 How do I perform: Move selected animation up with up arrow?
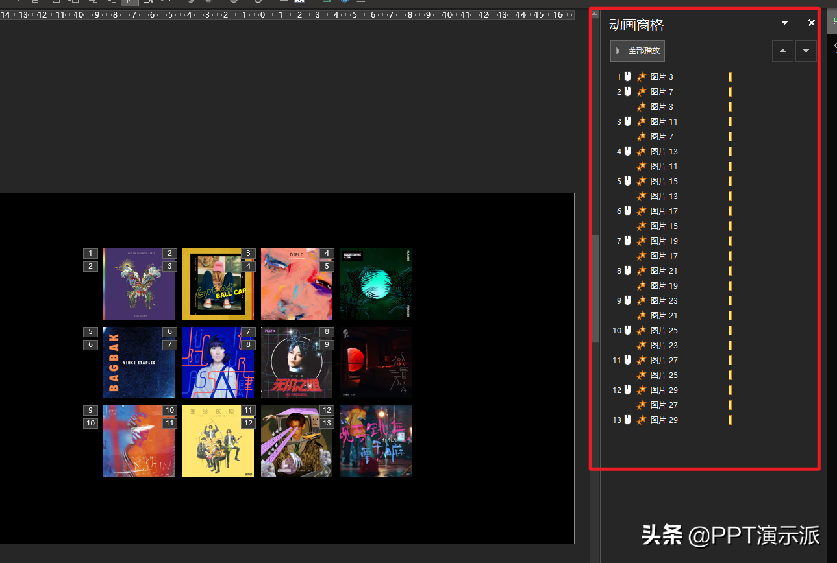782,51
